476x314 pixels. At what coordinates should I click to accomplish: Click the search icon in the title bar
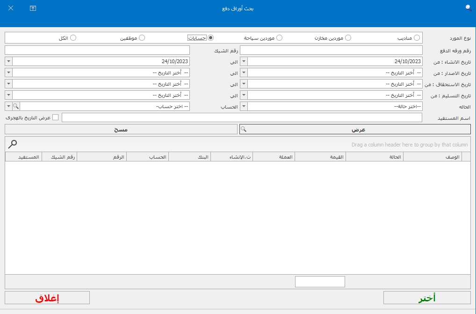point(469,8)
